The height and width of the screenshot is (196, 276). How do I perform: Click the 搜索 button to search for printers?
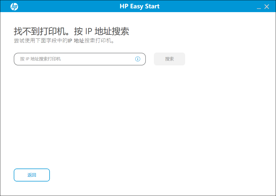pyautogui.click(x=169, y=59)
